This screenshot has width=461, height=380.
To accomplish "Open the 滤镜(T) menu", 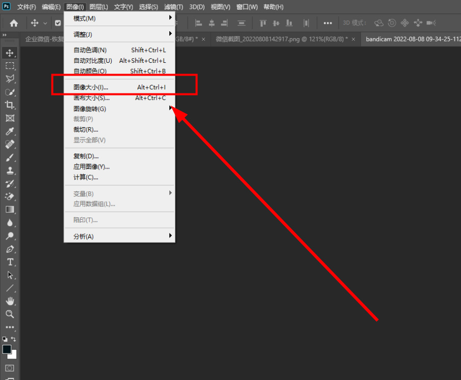I will coord(173,7).
